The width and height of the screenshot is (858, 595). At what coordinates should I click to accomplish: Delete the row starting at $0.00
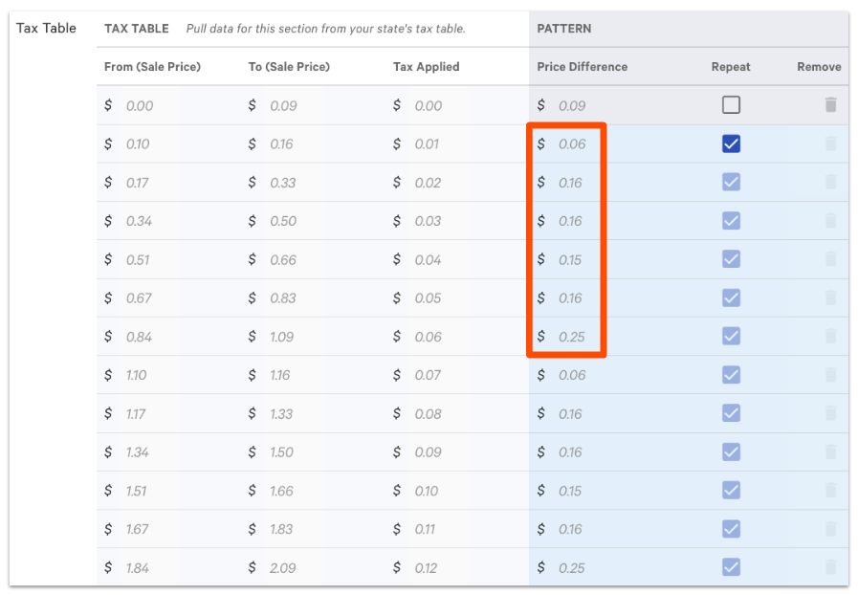(x=830, y=105)
